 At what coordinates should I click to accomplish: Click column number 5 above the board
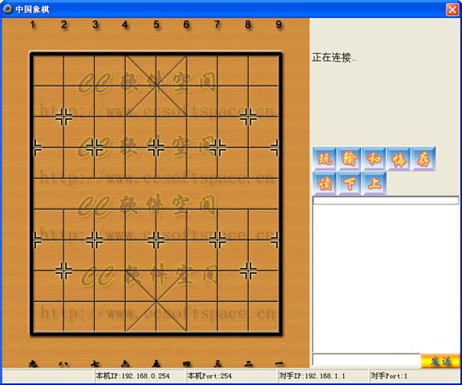point(157,25)
